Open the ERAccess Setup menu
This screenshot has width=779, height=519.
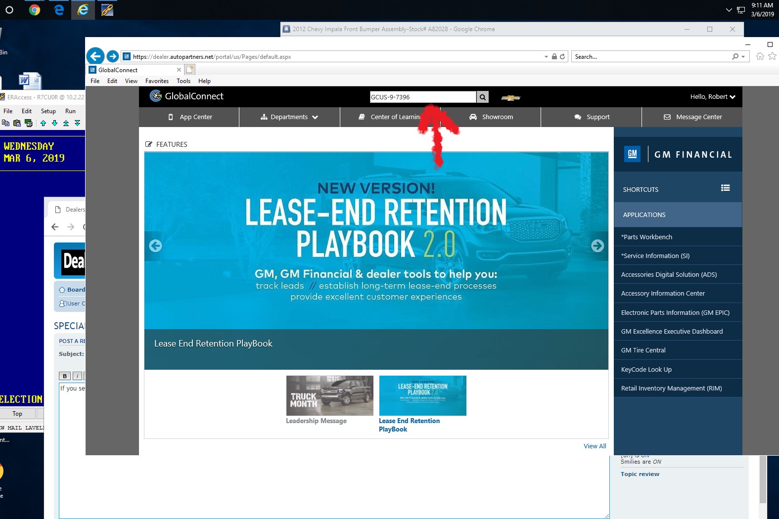48,111
